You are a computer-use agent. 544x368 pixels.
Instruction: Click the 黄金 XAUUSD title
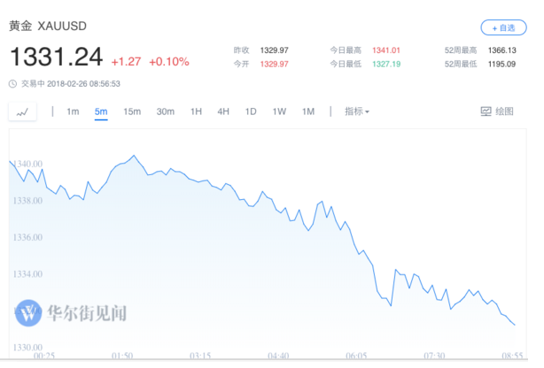tap(49, 26)
